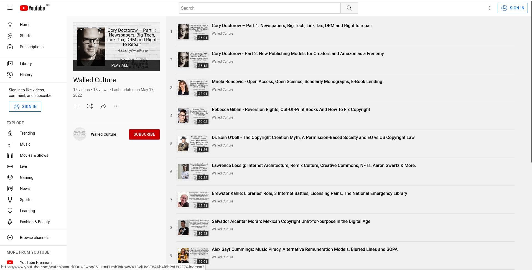Click Mirela Roncevic video thumbnail
This screenshot has height=270, width=532.
(x=193, y=88)
